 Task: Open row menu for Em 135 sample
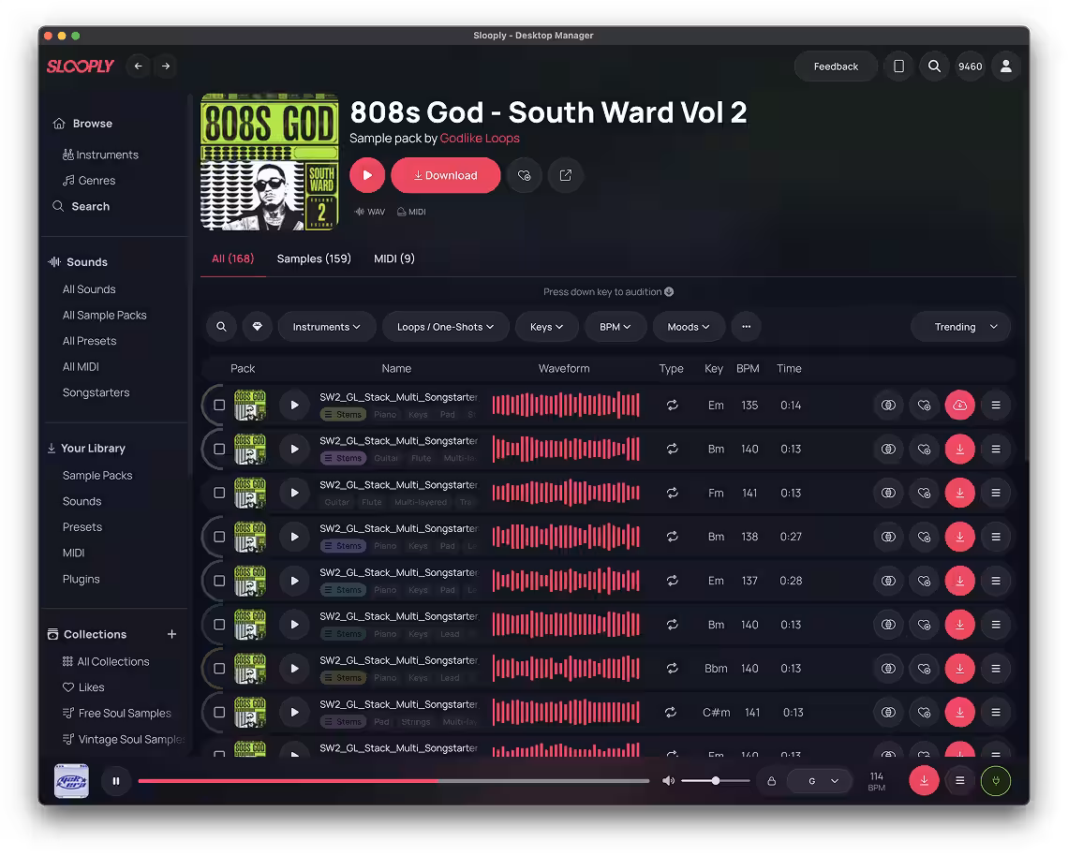[996, 406]
